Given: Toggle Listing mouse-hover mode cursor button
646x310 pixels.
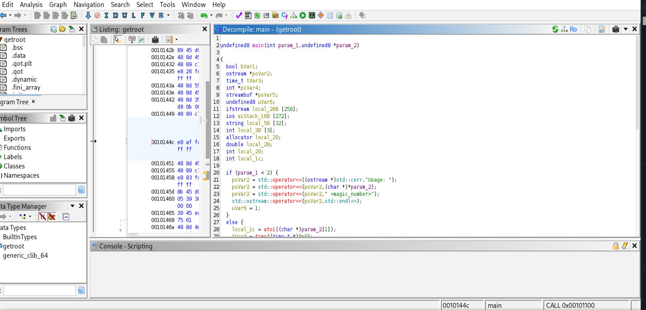Looking at the screenshot, I should [118, 40].
